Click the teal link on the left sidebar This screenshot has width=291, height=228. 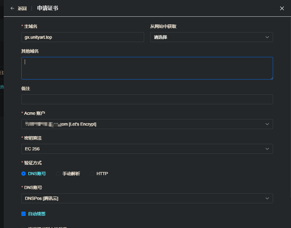click(2, 87)
